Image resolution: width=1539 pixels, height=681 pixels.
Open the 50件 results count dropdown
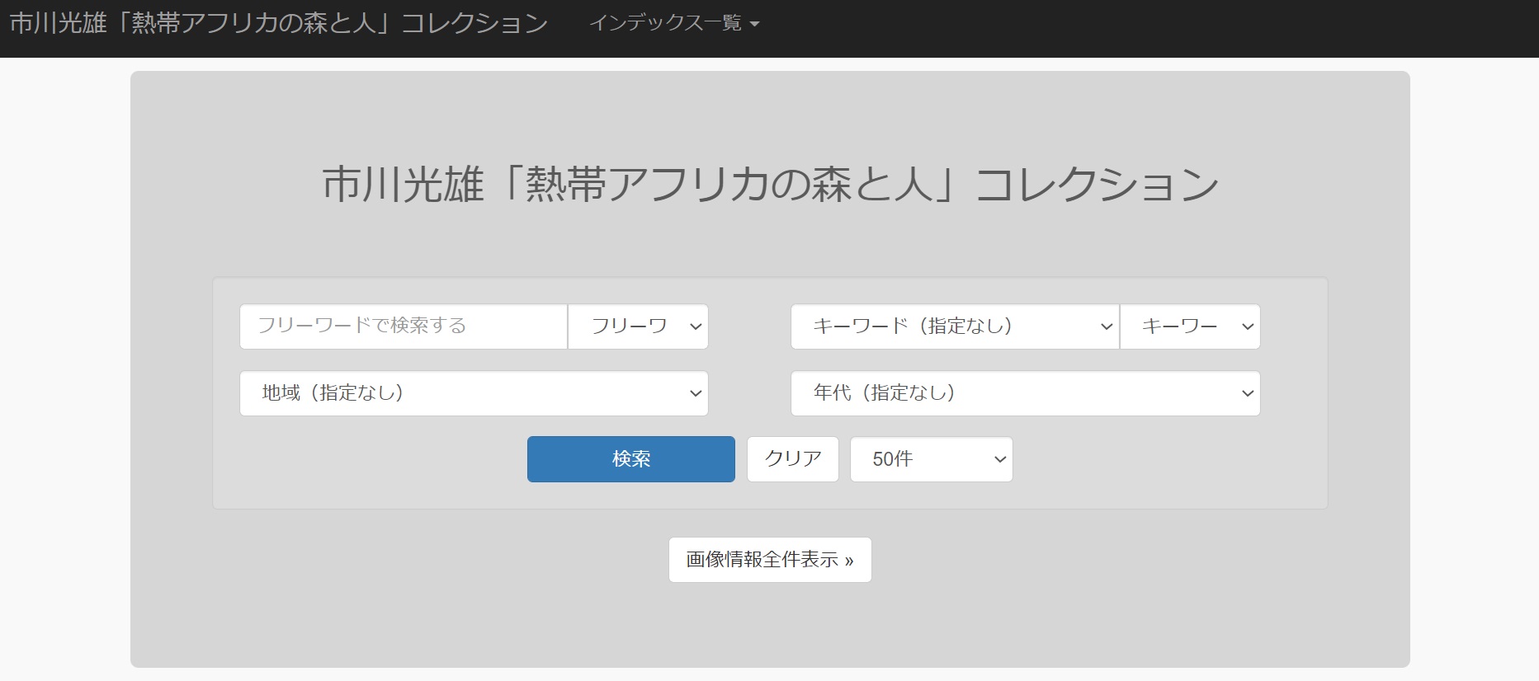(x=932, y=459)
